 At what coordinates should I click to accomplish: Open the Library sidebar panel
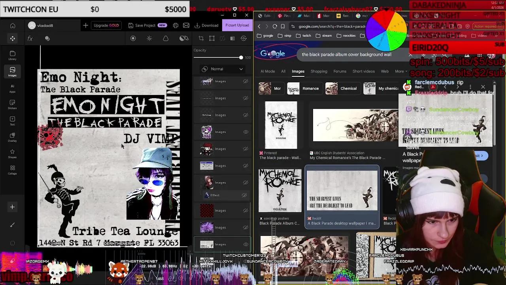coord(12,55)
